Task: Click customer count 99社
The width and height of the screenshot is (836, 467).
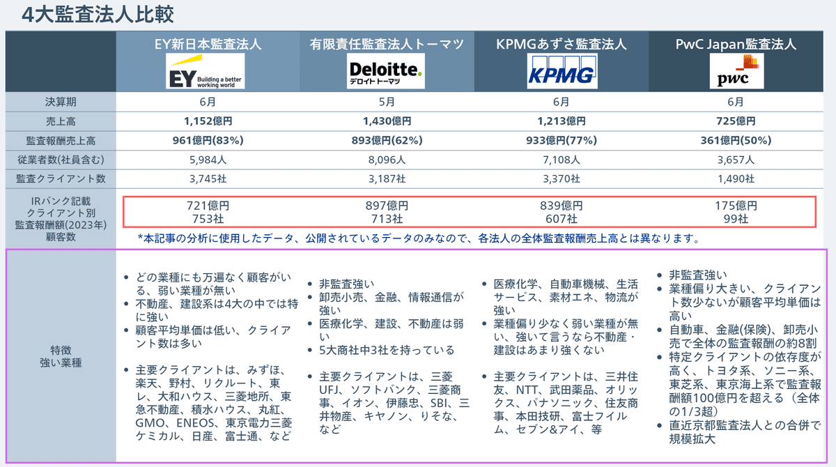Action: 736,219
